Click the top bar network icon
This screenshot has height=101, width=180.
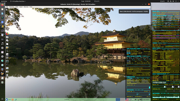171,1
